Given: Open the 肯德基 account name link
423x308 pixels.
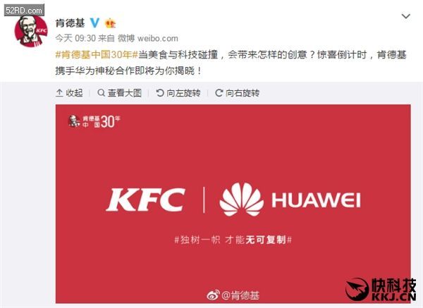Looking at the screenshot, I should pos(70,23).
